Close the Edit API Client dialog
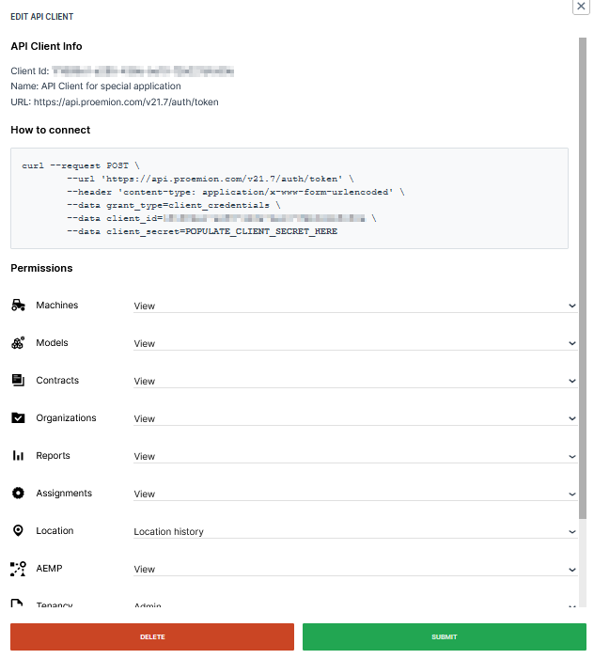 coord(581,6)
